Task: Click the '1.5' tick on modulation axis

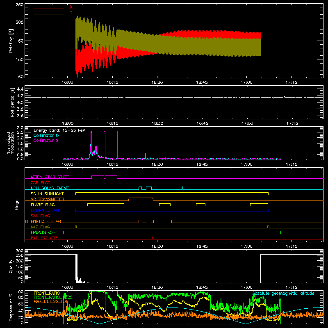Action: click(20, 143)
